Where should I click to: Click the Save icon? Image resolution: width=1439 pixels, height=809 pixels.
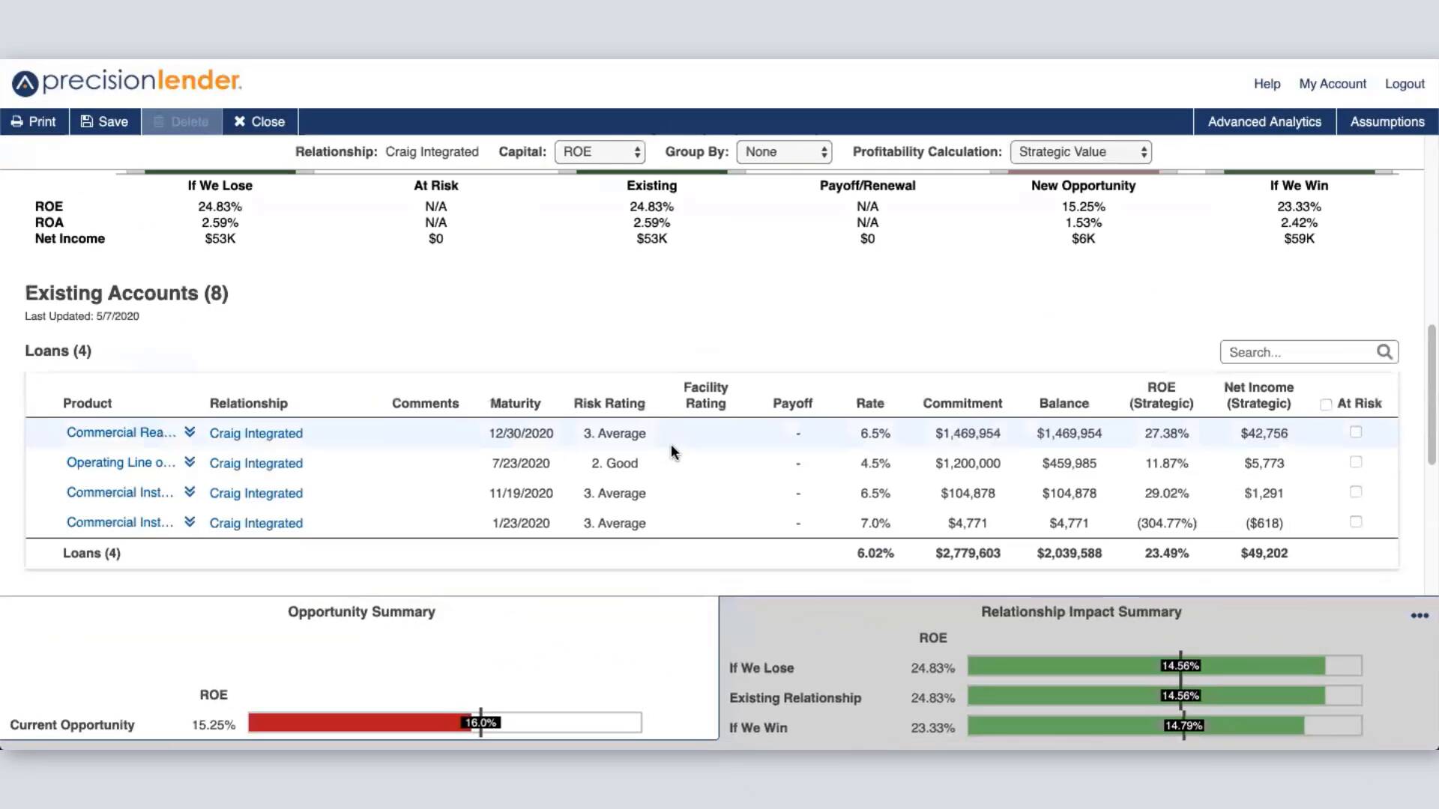tap(90, 121)
